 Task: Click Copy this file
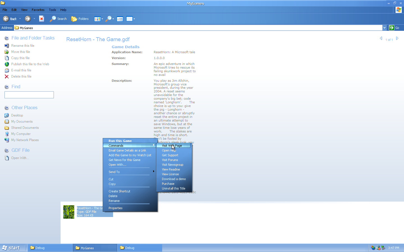click(20, 58)
